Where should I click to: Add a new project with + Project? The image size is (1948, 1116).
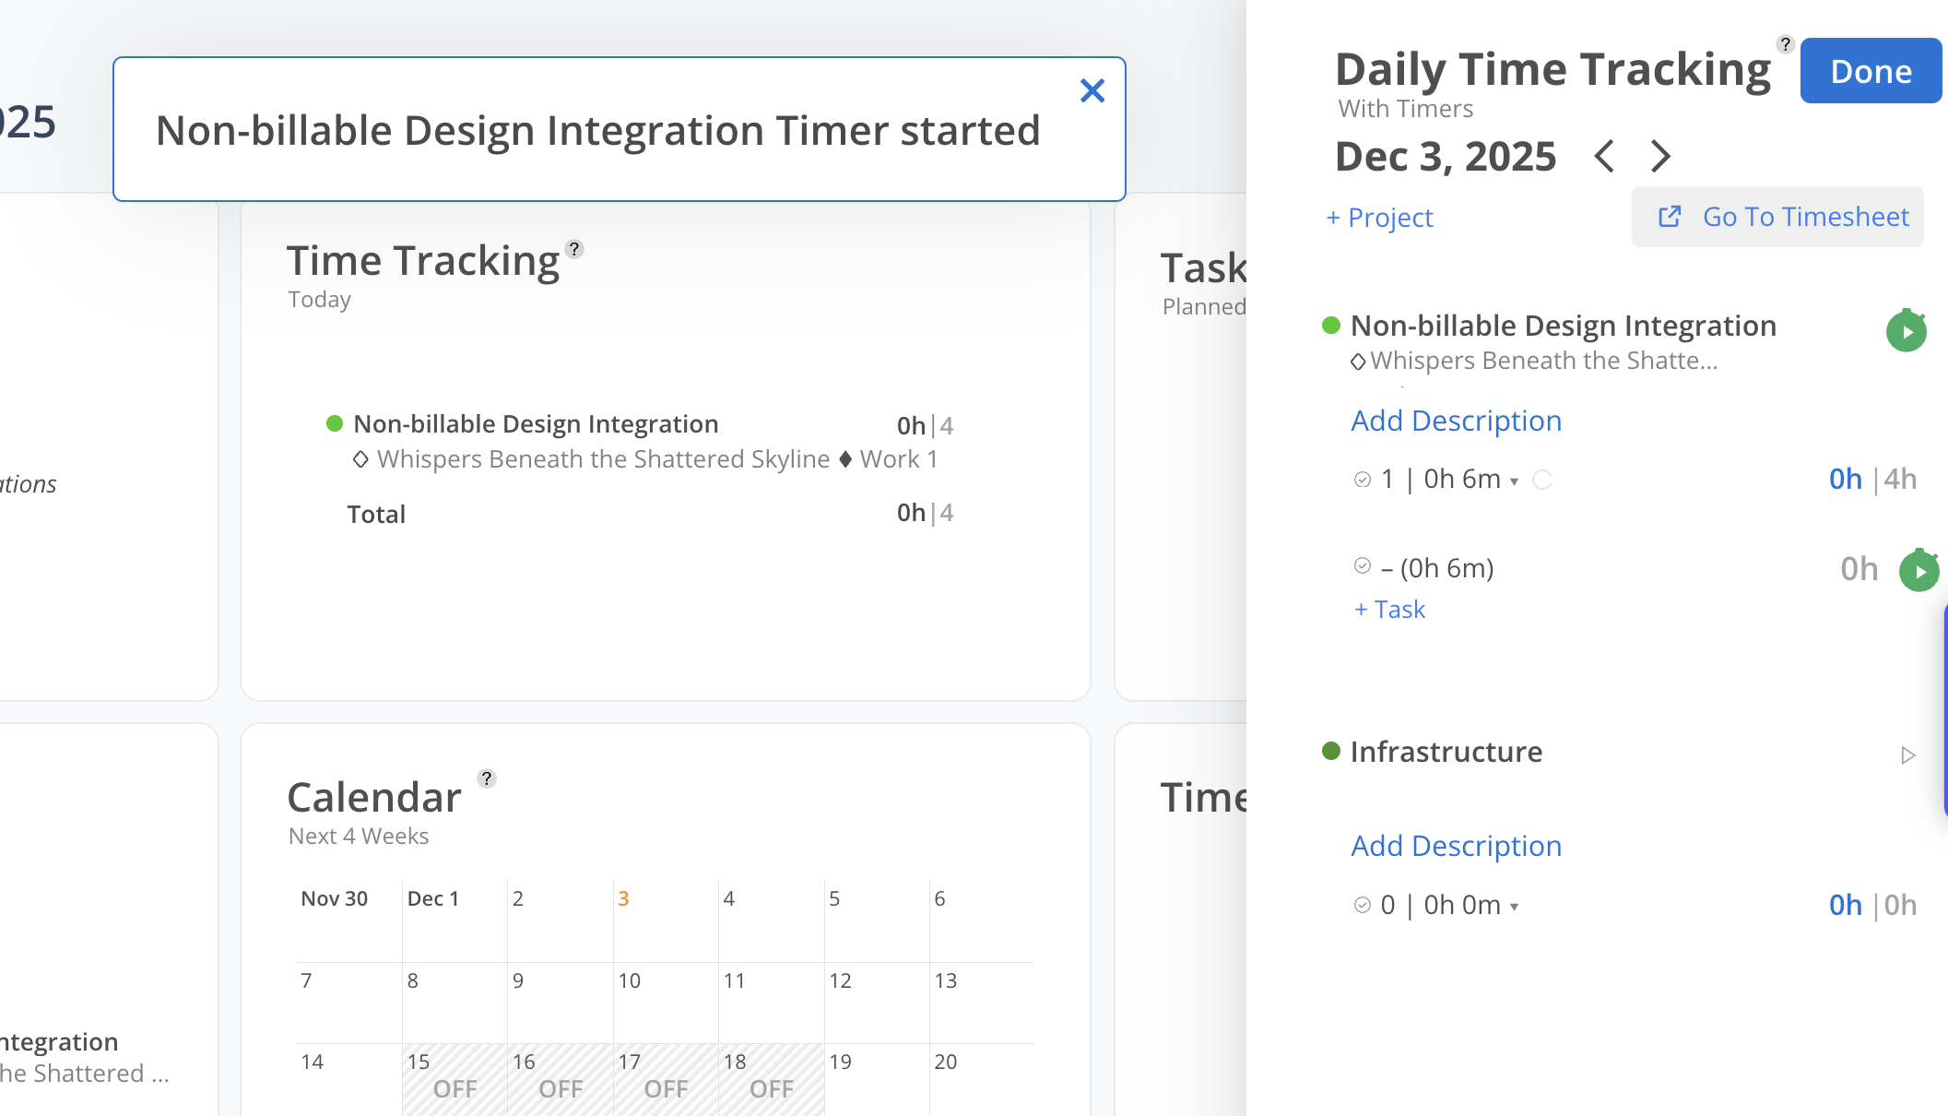(1379, 218)
